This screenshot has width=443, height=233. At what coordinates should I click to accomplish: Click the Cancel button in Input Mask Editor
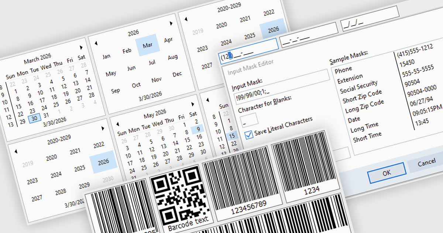427,163
